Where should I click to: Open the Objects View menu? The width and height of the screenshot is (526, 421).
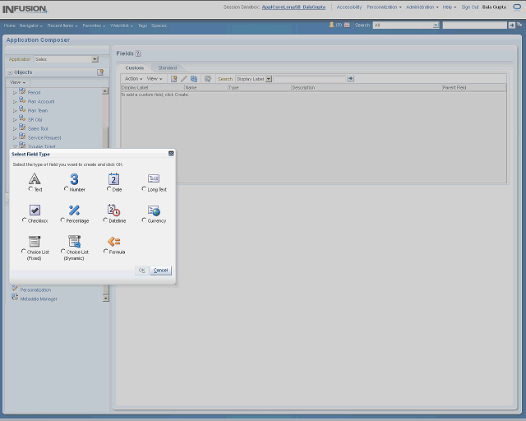coord(17,82)
